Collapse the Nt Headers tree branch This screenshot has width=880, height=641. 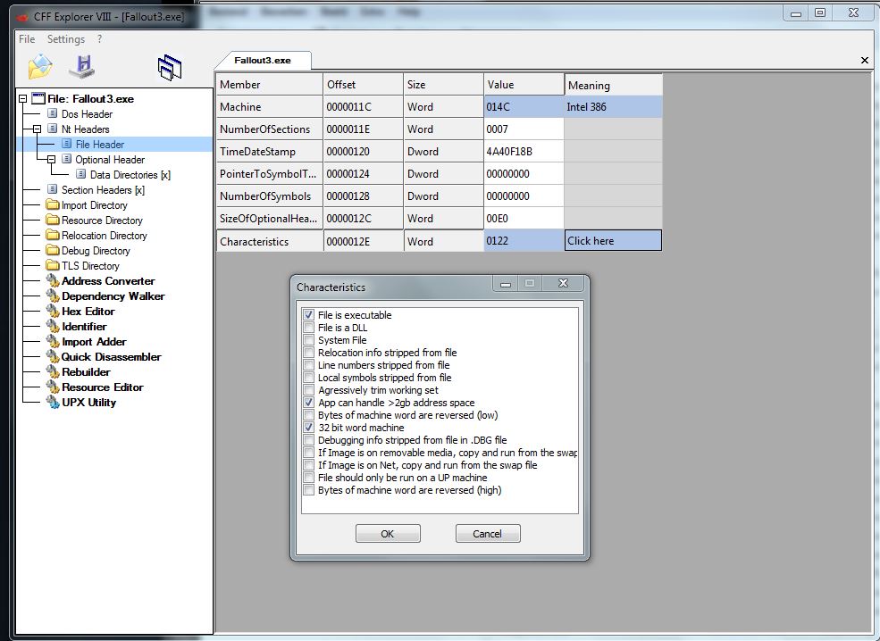[x=37, y=129]
